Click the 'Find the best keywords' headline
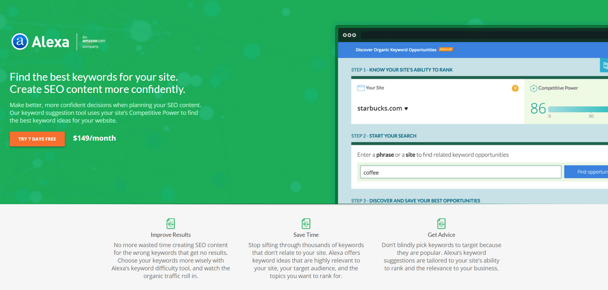This screenshot has width=608, height=290. 97,83
